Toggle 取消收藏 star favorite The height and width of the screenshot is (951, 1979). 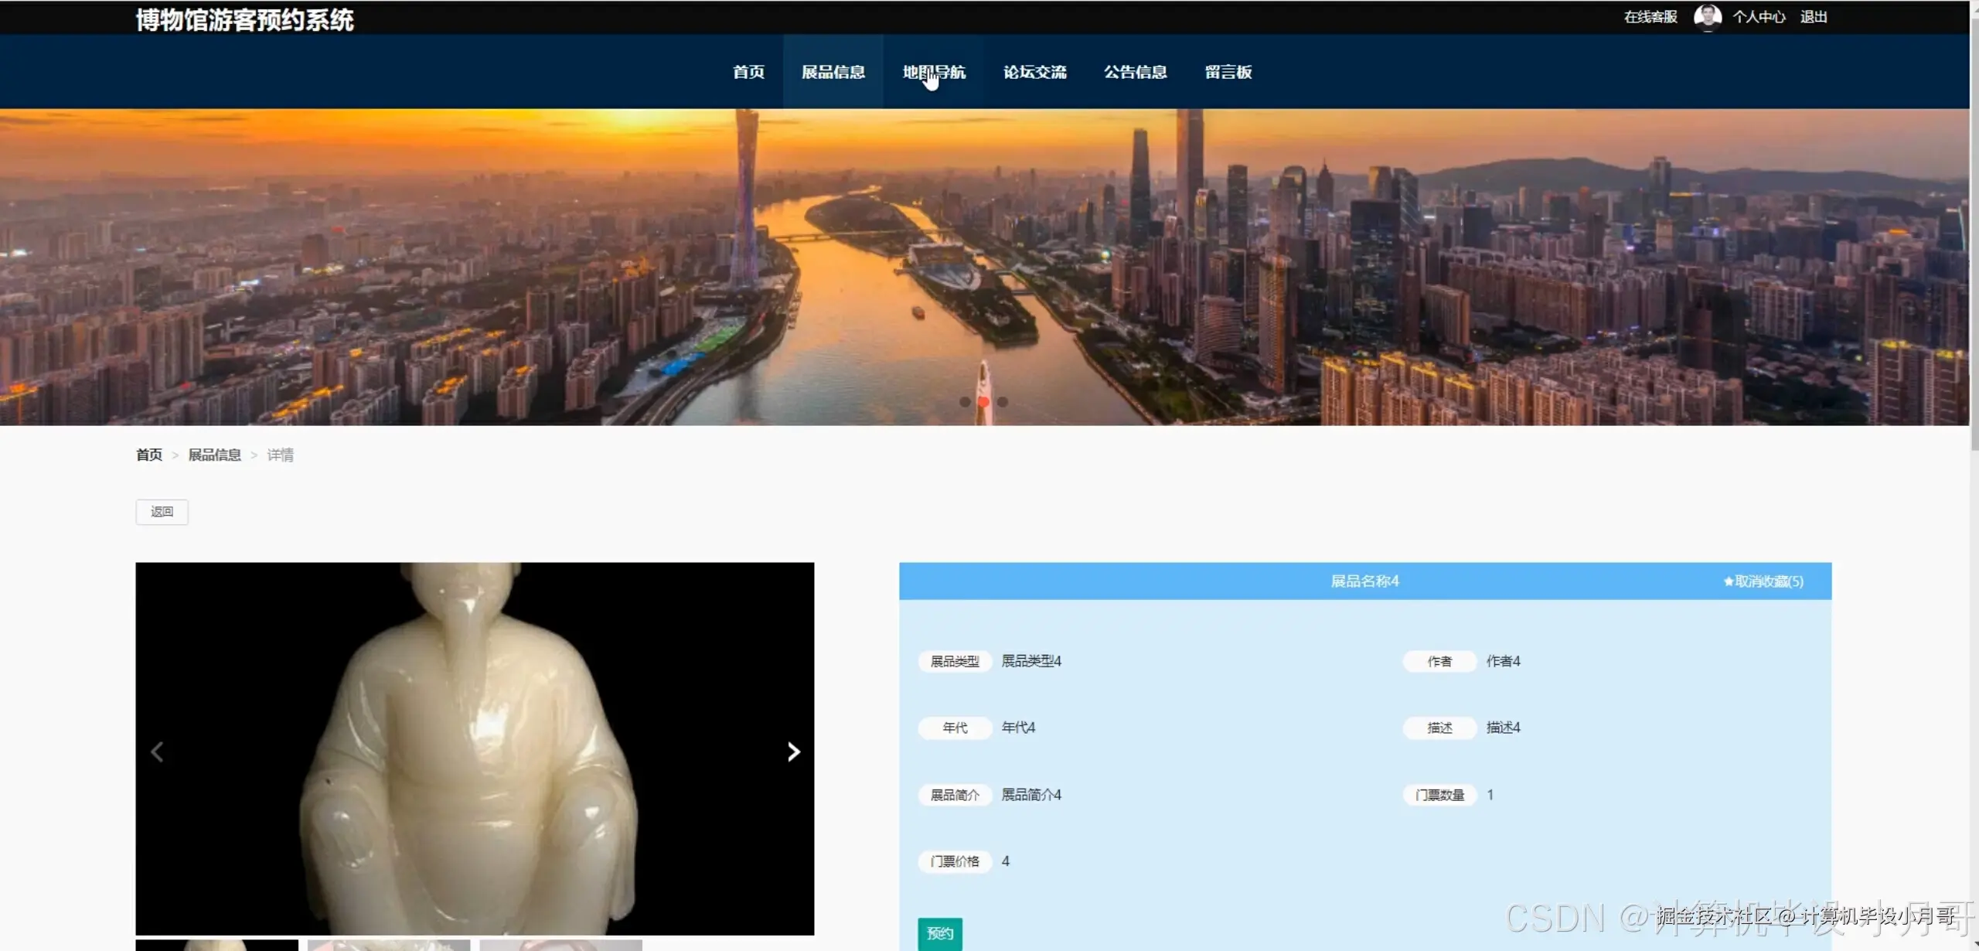coord(1763,581)
